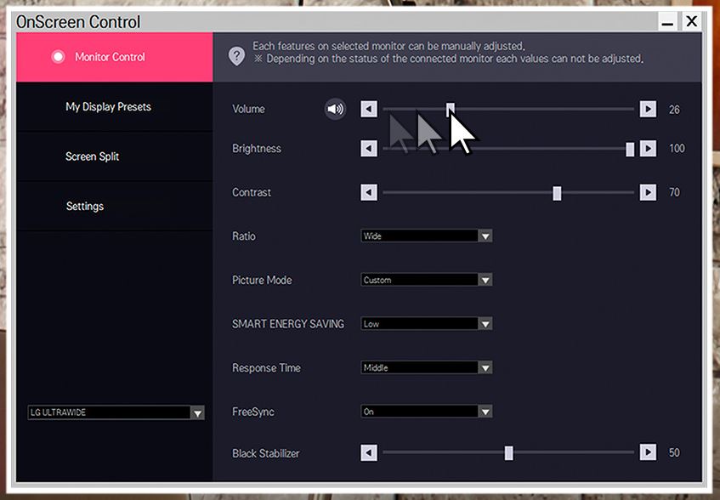Screen dimensions: 720x500
Task: Open the Picture Mode dropdown
Action: [427, 280]
